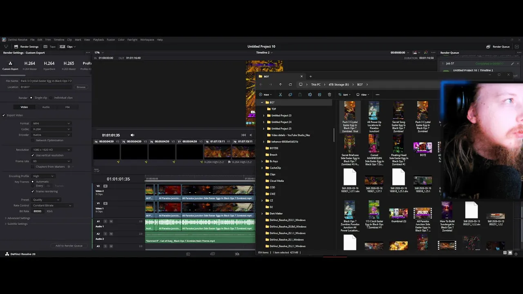Switch to Audio render tab
The height and width of the screenshot is (294, 523).
(46, 107)
